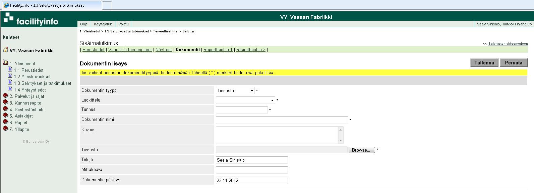Click the document icon next to 1.4 Yhteystiedot
The image size is (534, 193).
tap(10, 89)
